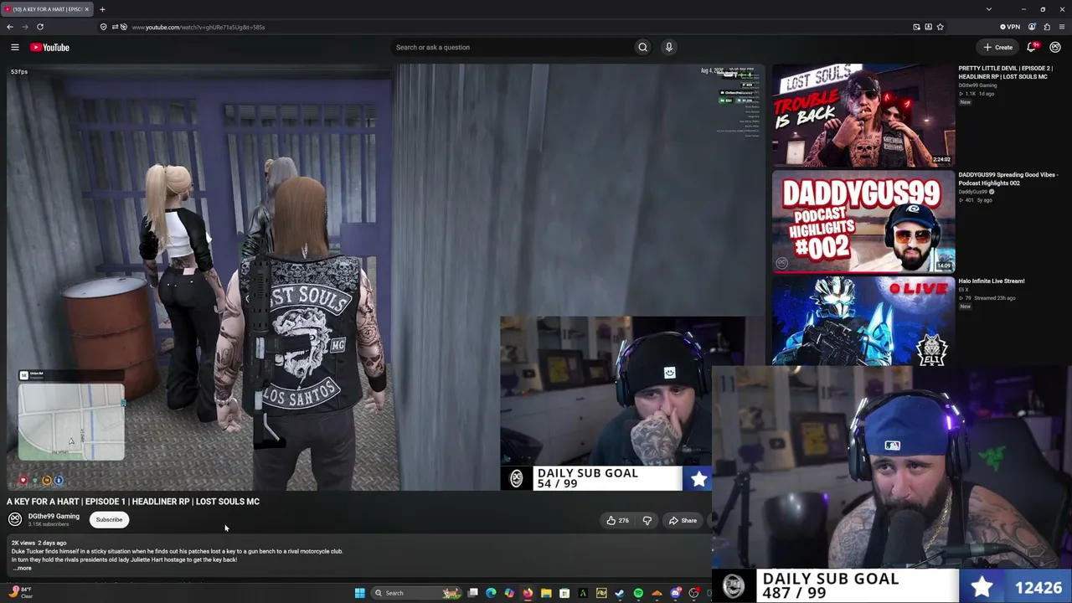Image resolution: width=1072 pixels, height=603 pixels.
Task: Open Copilot from the taskbar
Action: tap(509, 593)
